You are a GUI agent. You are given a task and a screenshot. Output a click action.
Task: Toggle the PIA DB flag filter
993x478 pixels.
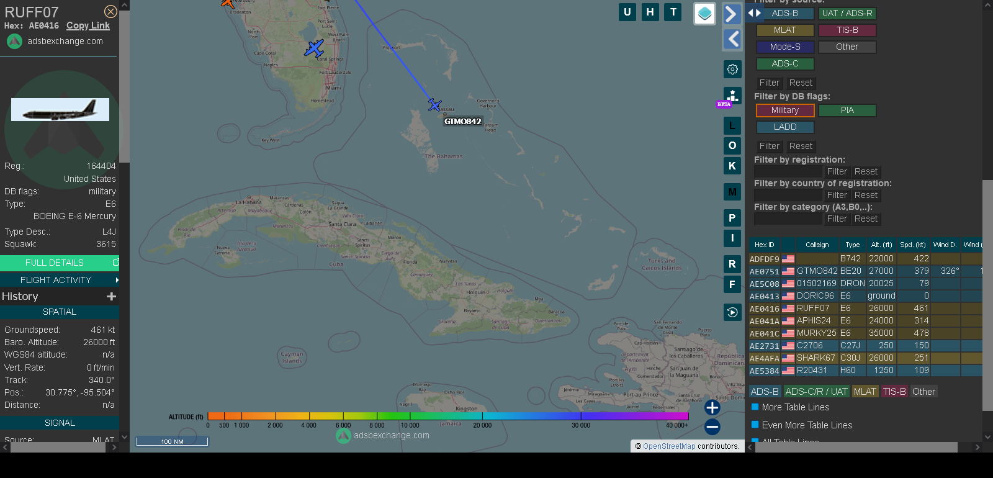[847, 110]
